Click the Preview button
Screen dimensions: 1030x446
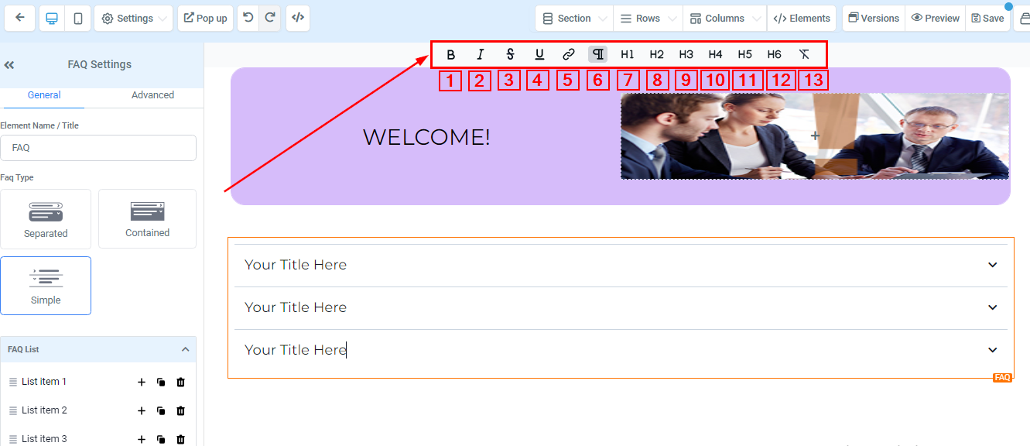coord(935,19)
